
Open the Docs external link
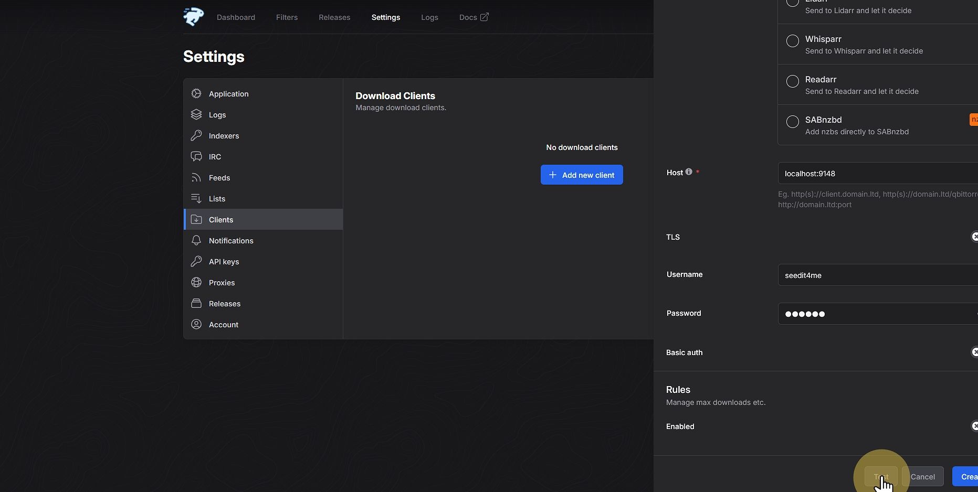coord(474,17)
